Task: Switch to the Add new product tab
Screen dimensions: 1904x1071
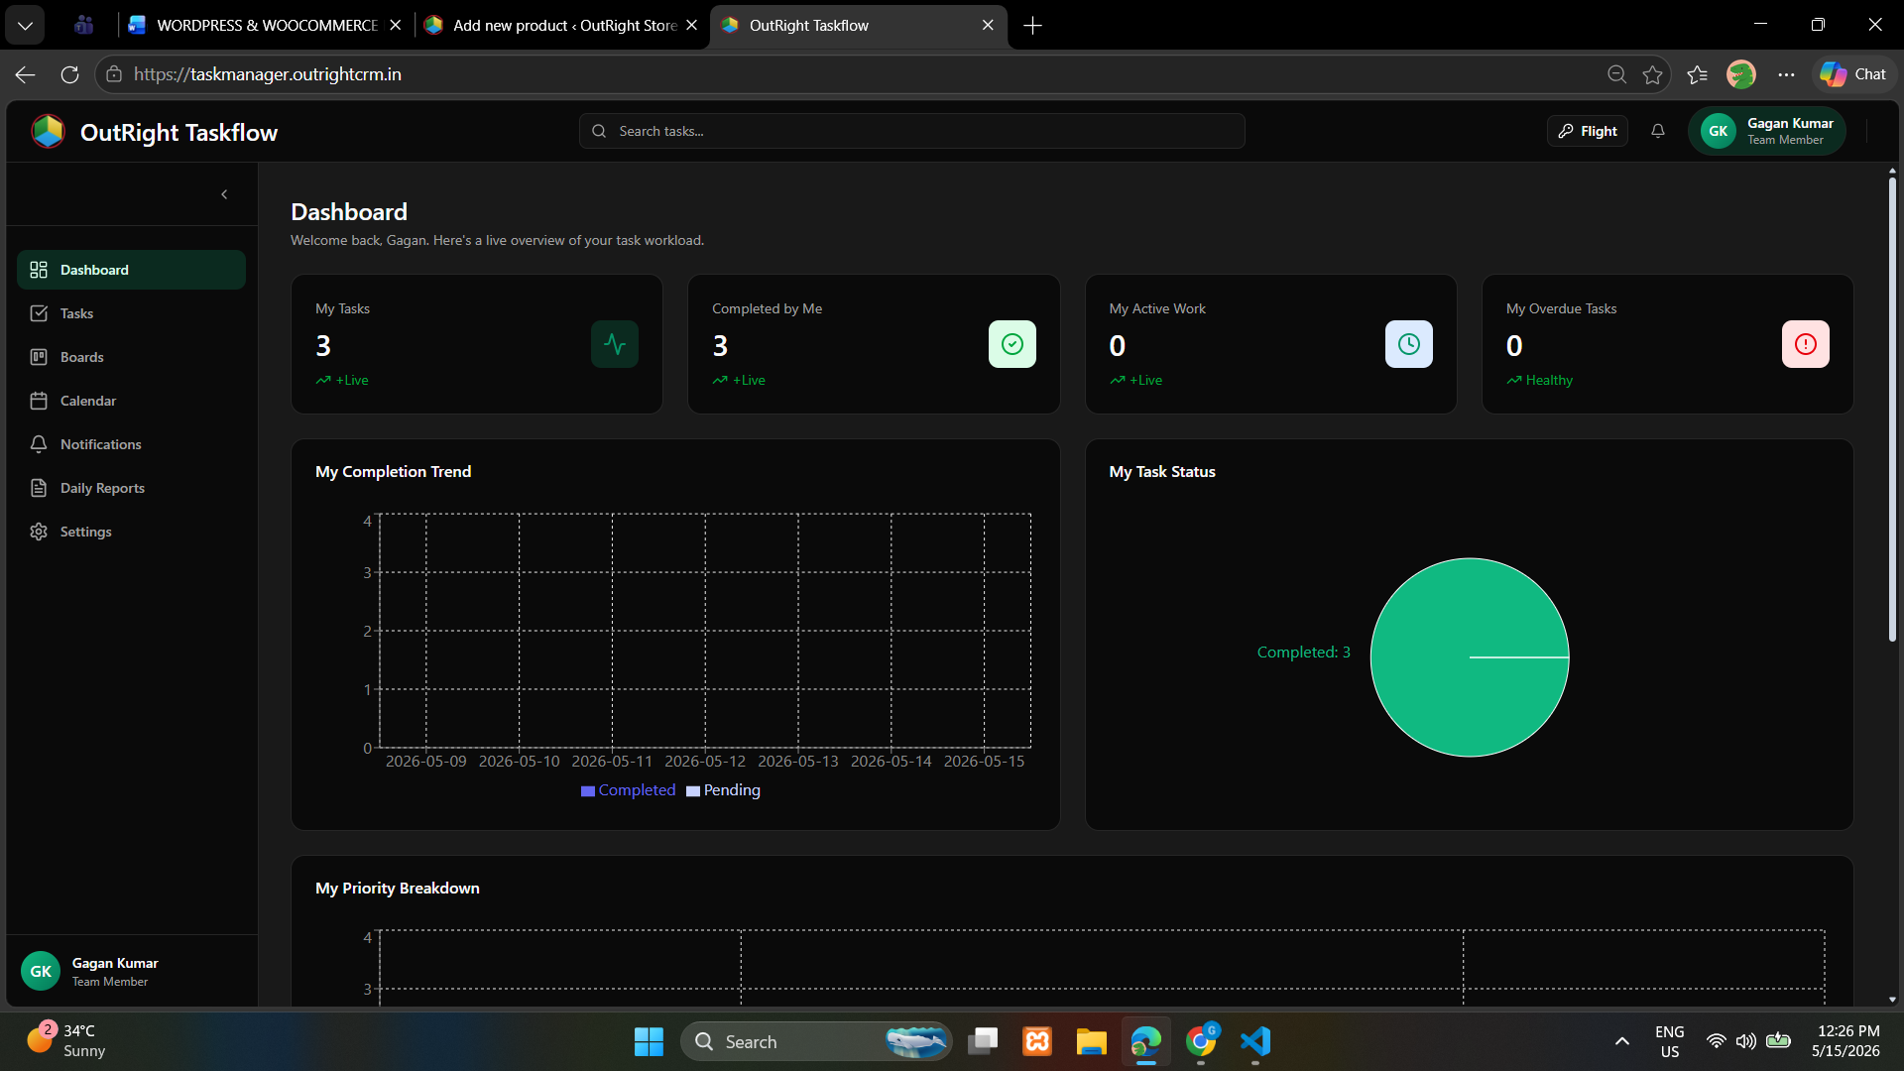Action: tap(562, 25)
